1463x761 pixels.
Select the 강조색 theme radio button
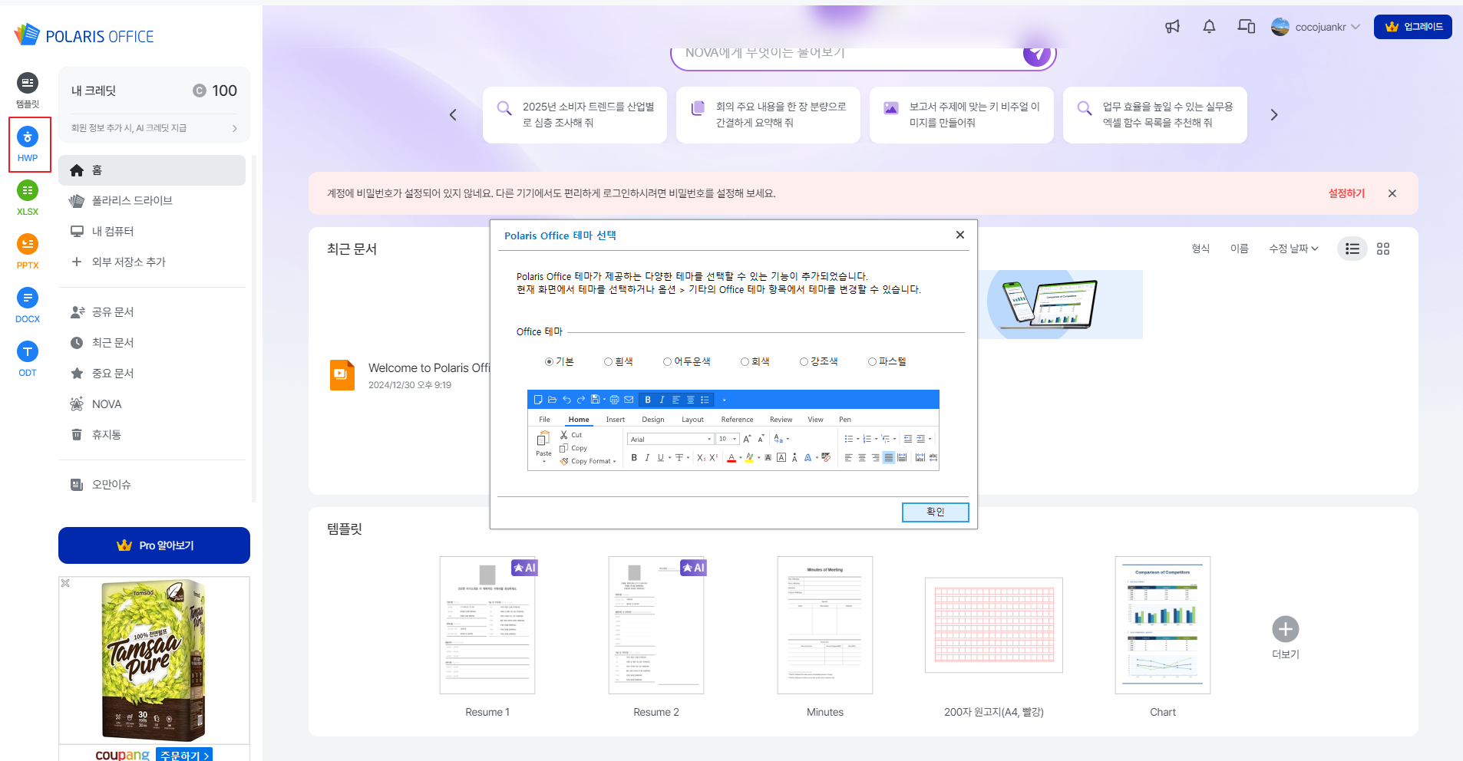pyautogui.click(x=804, y=361)
